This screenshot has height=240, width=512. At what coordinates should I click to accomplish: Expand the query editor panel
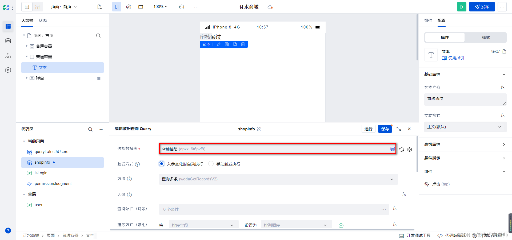pyautogui.click(x=399, y=129)
